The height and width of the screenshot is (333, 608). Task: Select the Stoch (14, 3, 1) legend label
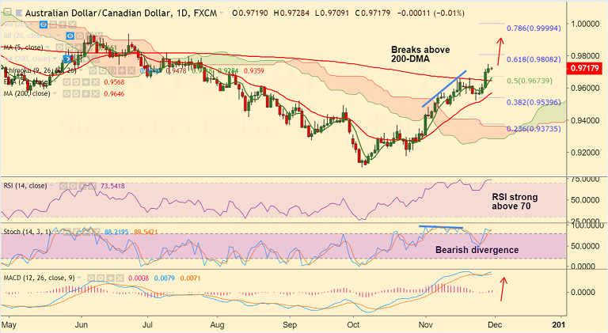[27, 232]
